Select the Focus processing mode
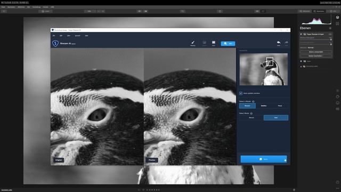The height and width of the screenshot is (192, 341). [x=280, y=106]
